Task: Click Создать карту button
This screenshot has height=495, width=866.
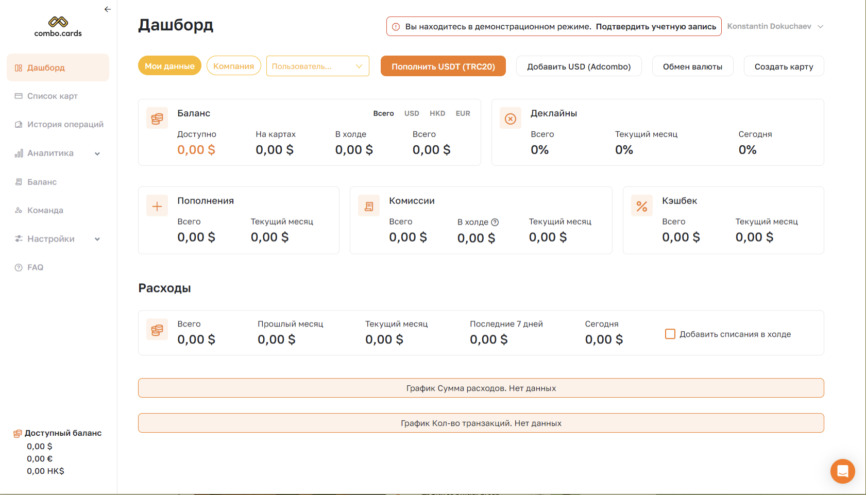Action: (784, 66)
